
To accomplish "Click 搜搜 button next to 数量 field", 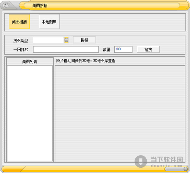I will pyautogui.click(x=148, y=49).
